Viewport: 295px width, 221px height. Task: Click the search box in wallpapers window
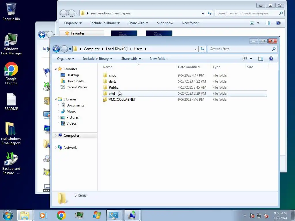(x=249, y=13)
